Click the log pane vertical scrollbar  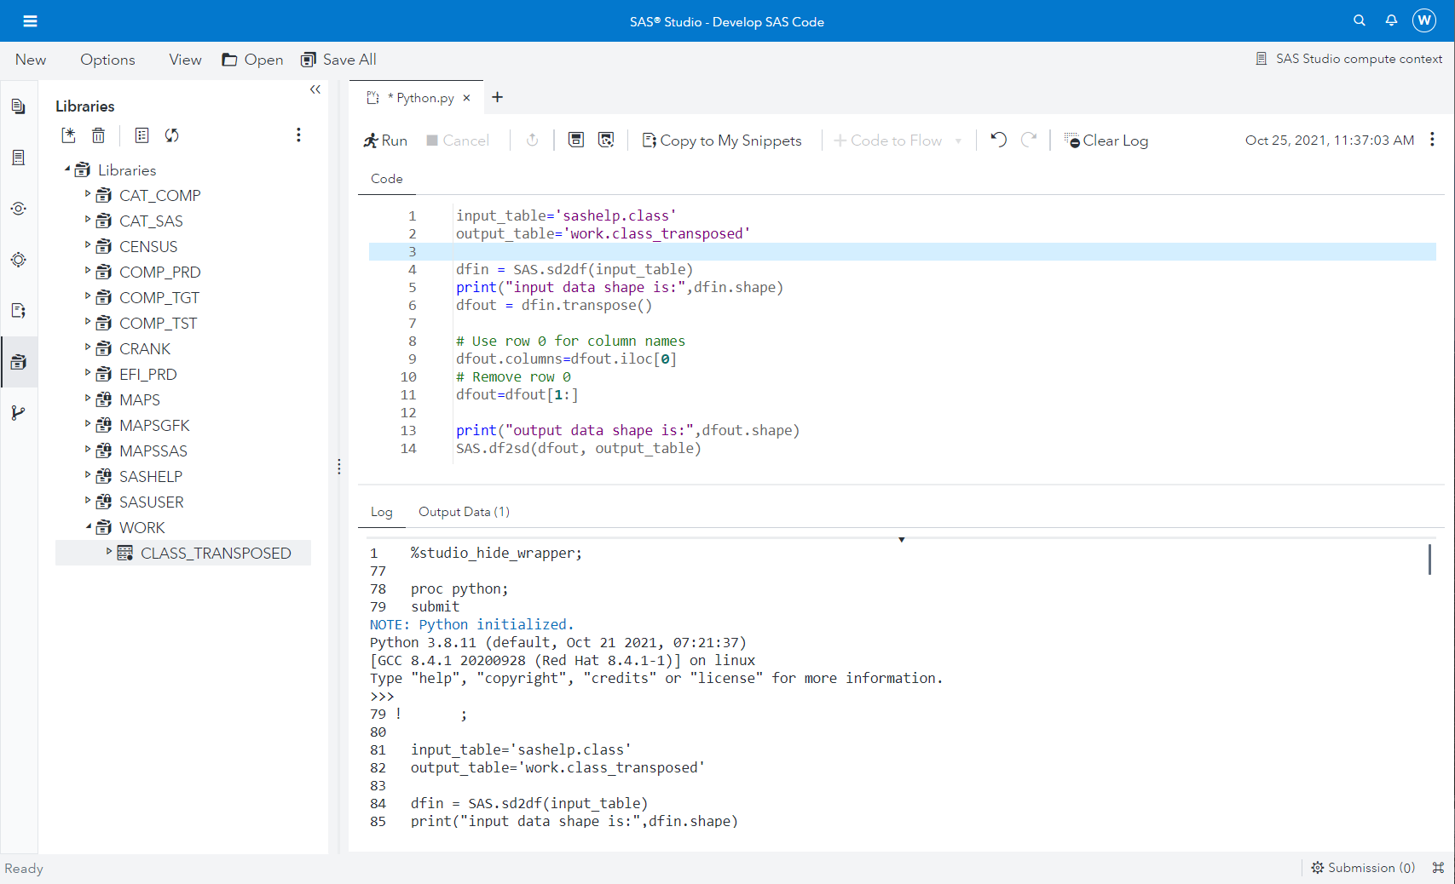(x=1429, y=560)
